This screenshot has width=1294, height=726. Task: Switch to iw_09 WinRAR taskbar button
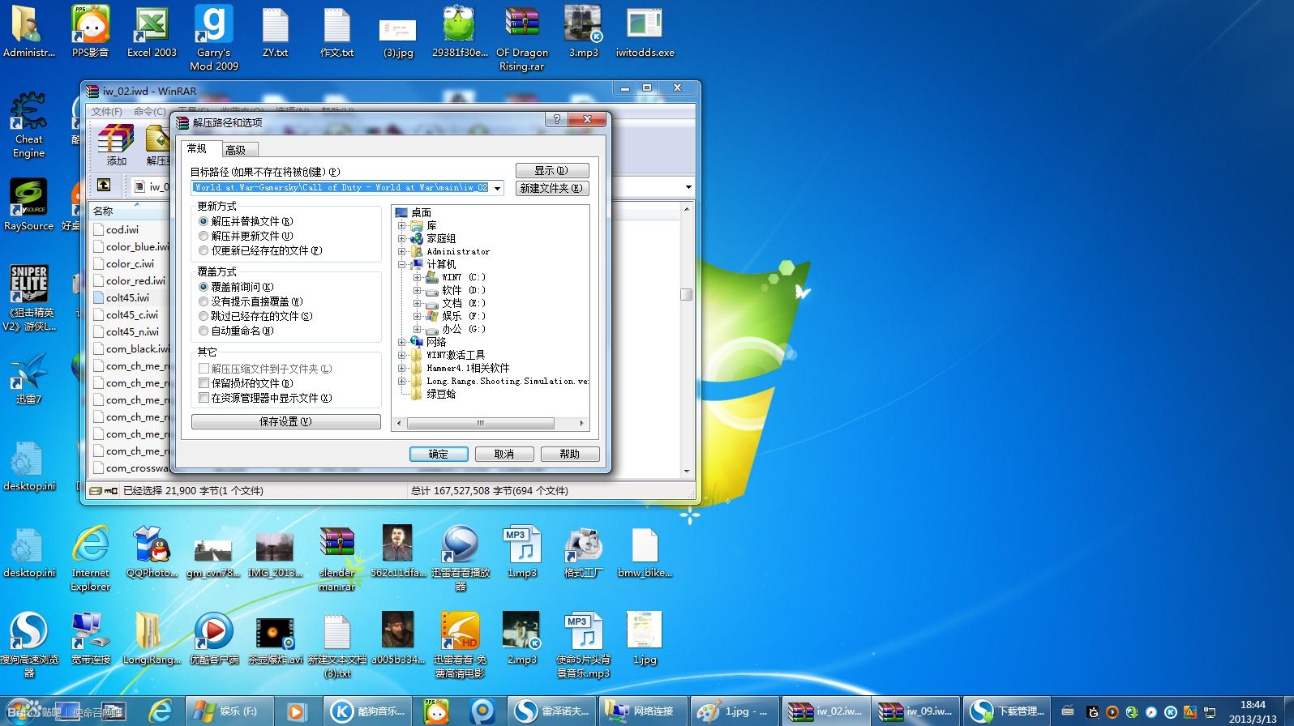pyautogui.click(x=917, y=711)
